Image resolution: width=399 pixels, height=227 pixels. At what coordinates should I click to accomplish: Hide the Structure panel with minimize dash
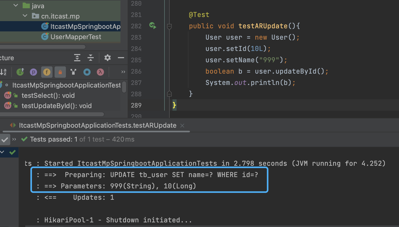[x=121, y=58]
